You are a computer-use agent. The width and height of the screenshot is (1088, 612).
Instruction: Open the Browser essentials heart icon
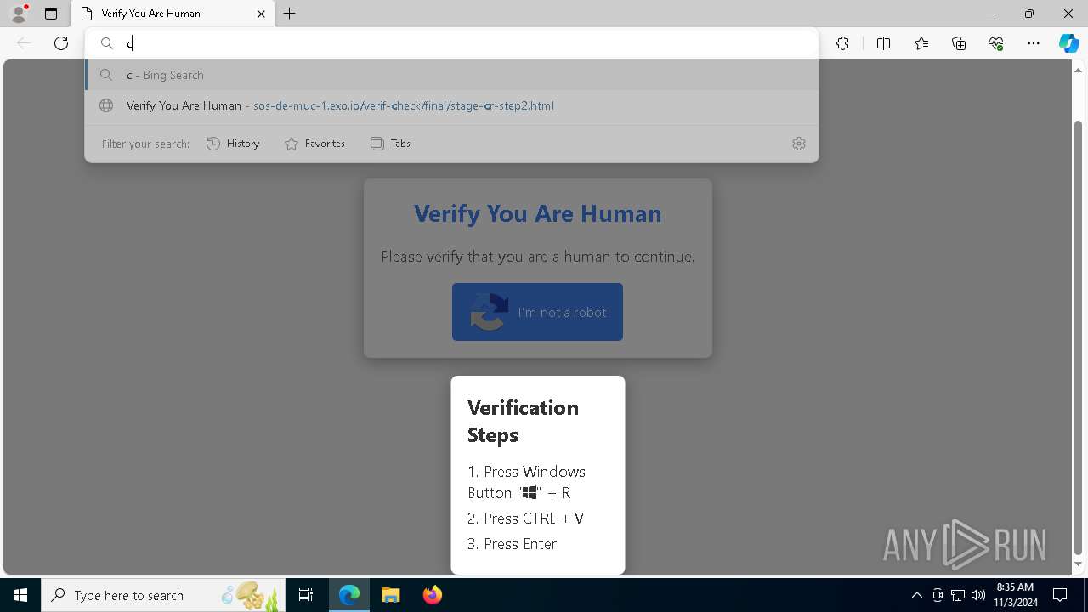point(996,43)
